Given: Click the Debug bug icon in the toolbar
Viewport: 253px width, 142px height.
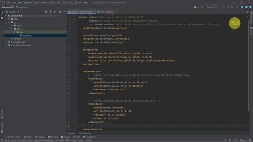Looking at the screenshot, I should pos(228,7).
